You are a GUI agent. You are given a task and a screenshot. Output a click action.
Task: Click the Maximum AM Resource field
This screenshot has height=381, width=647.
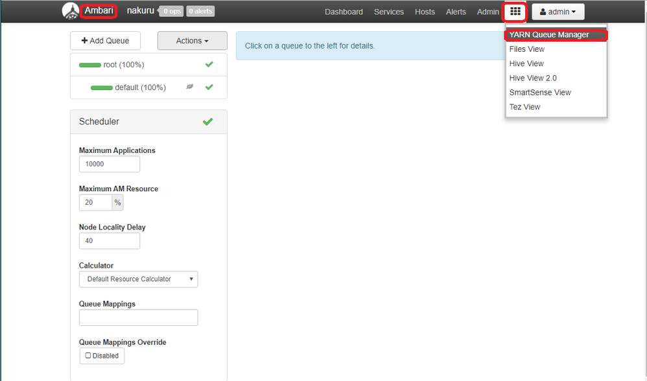click(x=95, y=202)
